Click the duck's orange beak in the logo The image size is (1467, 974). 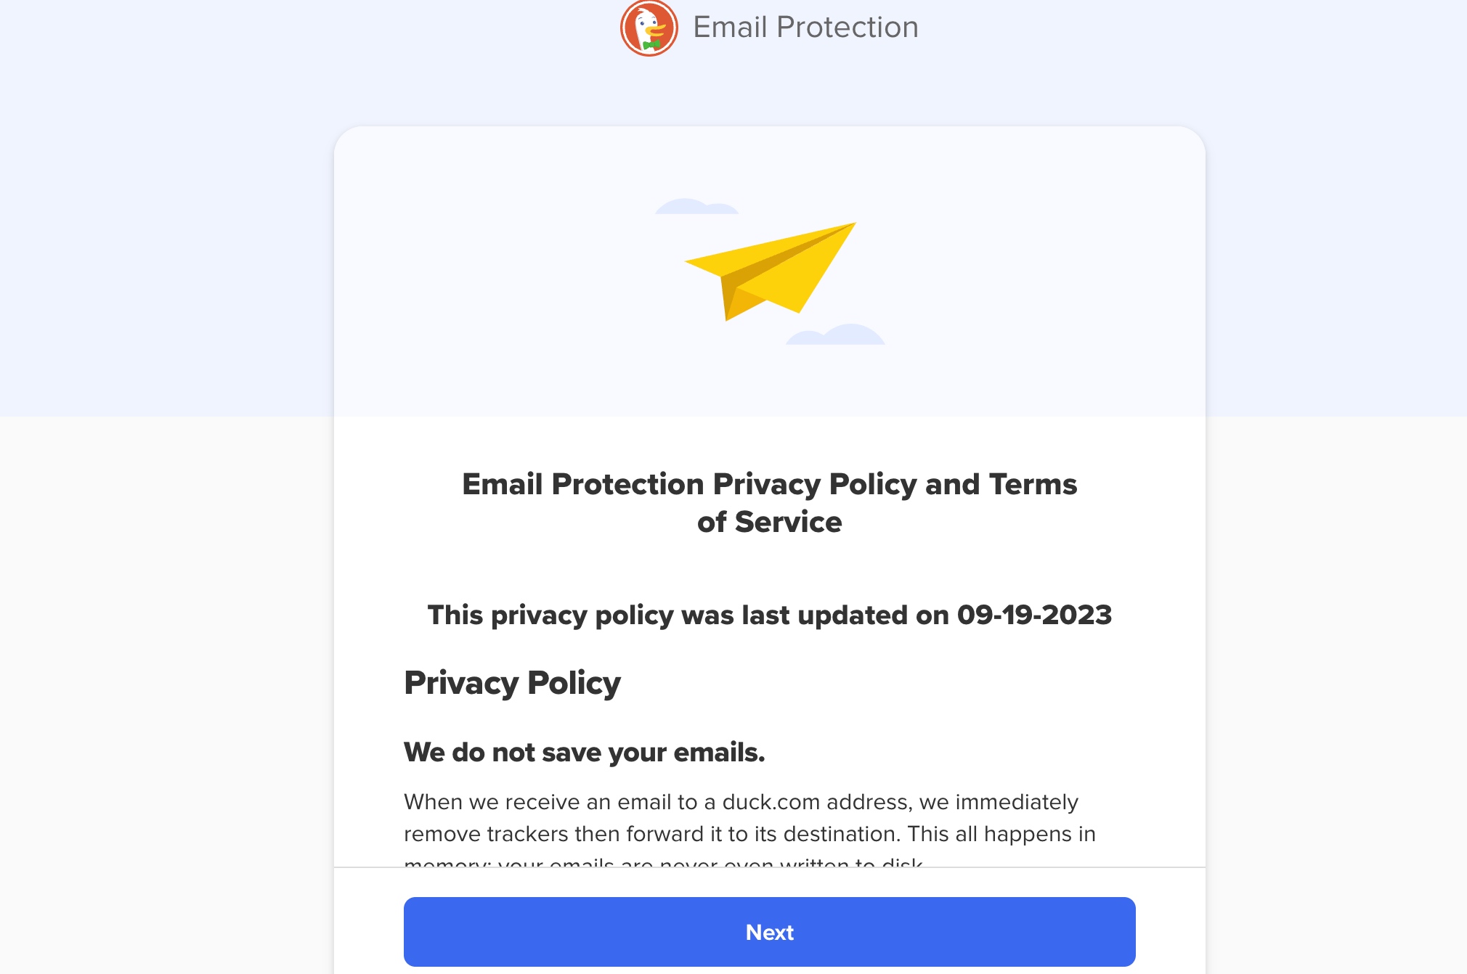click(656, 30)
